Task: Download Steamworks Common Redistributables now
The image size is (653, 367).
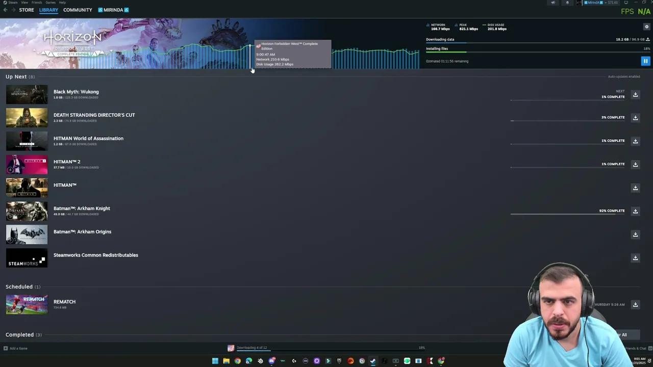Action: (x=635, y=258)
